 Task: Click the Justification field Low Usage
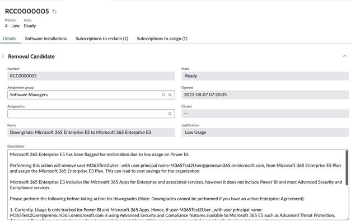click(265, 133)
